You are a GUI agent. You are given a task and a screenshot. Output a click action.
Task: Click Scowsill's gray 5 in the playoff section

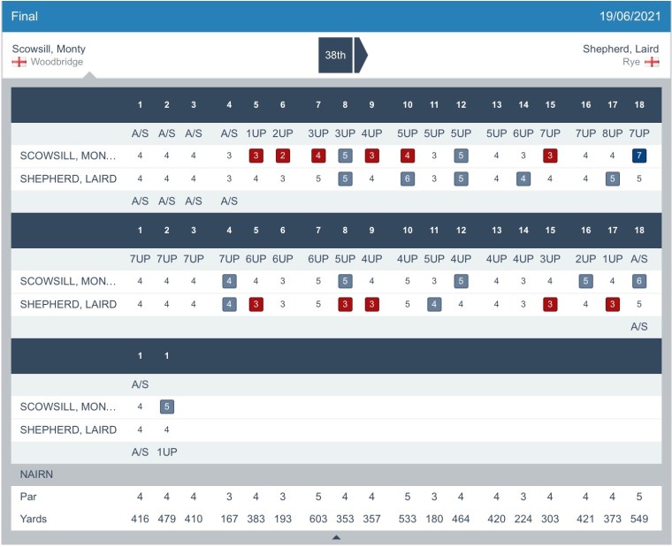[167, 407]
